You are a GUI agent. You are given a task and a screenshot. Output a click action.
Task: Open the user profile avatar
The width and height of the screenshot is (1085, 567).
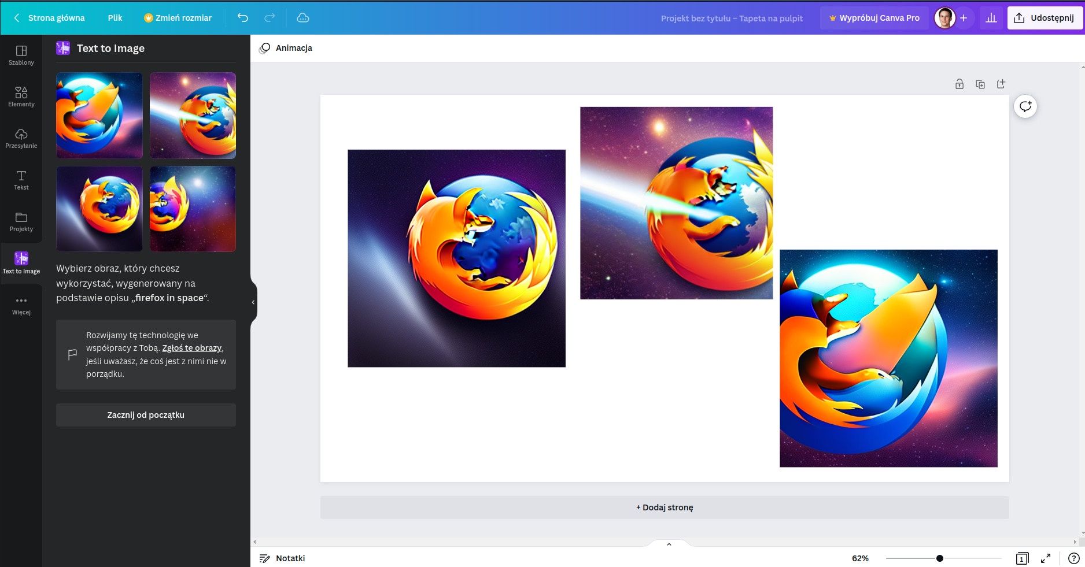944,18
